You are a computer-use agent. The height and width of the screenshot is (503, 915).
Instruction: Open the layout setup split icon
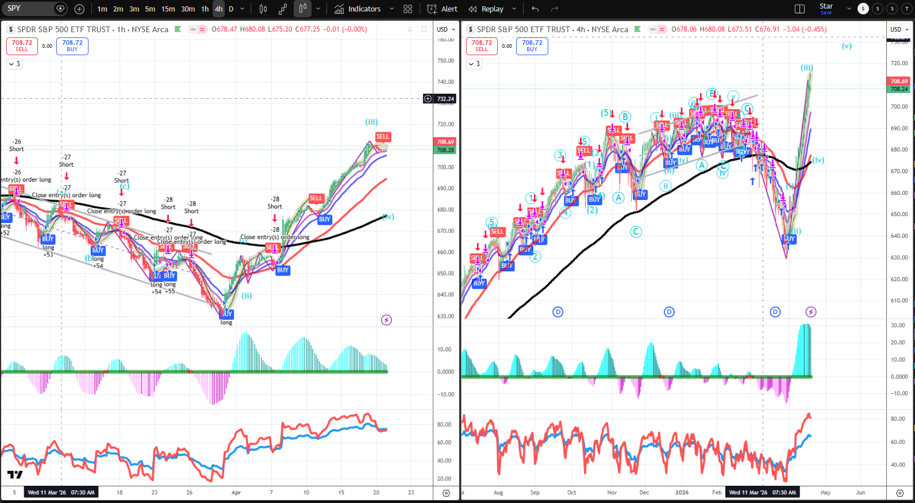click(x=799, y=9)
